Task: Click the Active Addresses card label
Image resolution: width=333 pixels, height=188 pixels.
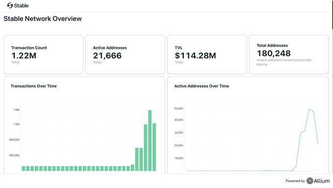Action: (x=110, y=47)
